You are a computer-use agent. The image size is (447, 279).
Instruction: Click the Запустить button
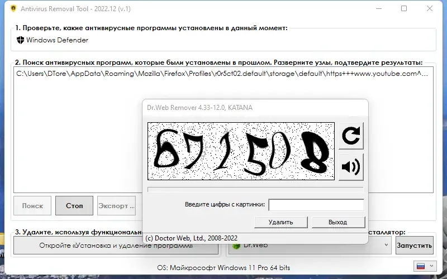pos(415,245)
